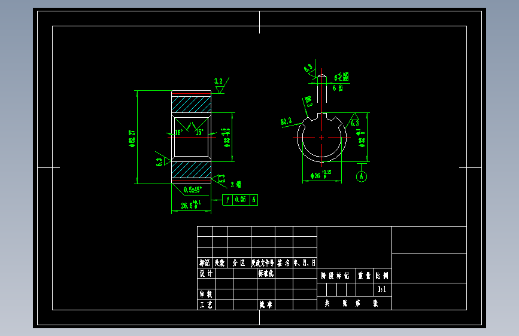
Task: Select the '共 张 第 张' sheet count text
Action: tap(351, 303)
